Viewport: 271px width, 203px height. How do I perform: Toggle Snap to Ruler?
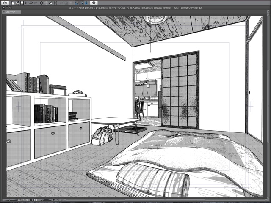click(77, 3)
